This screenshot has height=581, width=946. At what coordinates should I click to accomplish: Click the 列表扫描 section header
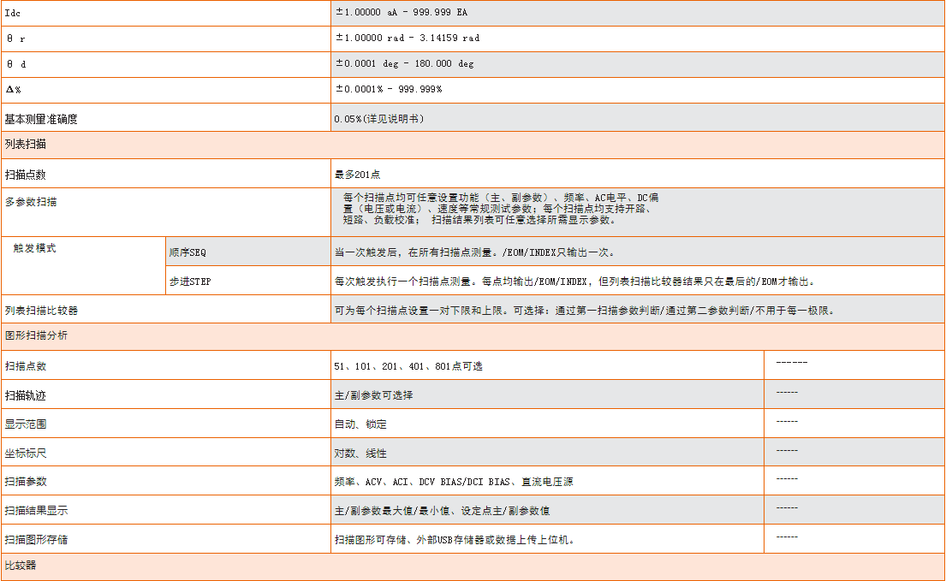(x=25, y=145)
